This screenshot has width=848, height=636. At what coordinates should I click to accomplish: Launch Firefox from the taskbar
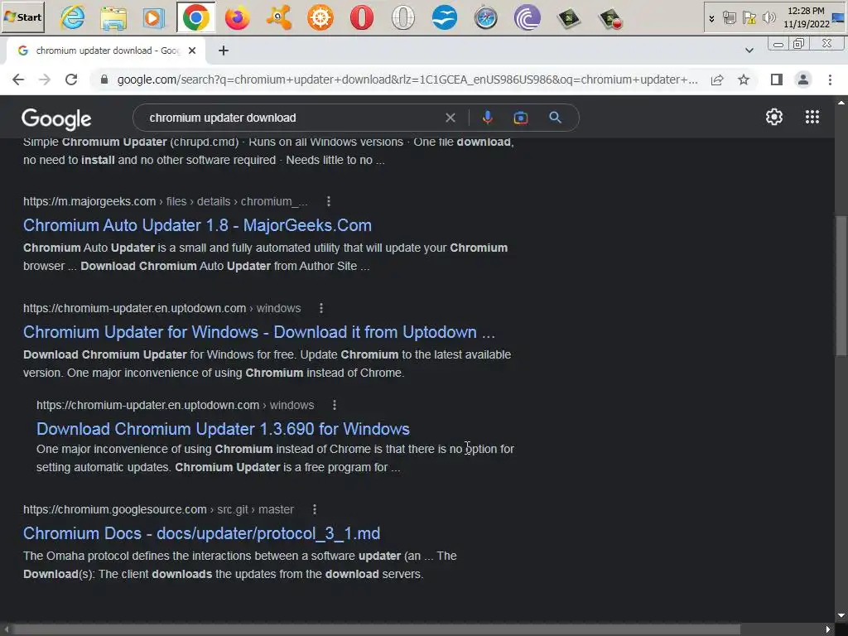(x=238, y=17)
